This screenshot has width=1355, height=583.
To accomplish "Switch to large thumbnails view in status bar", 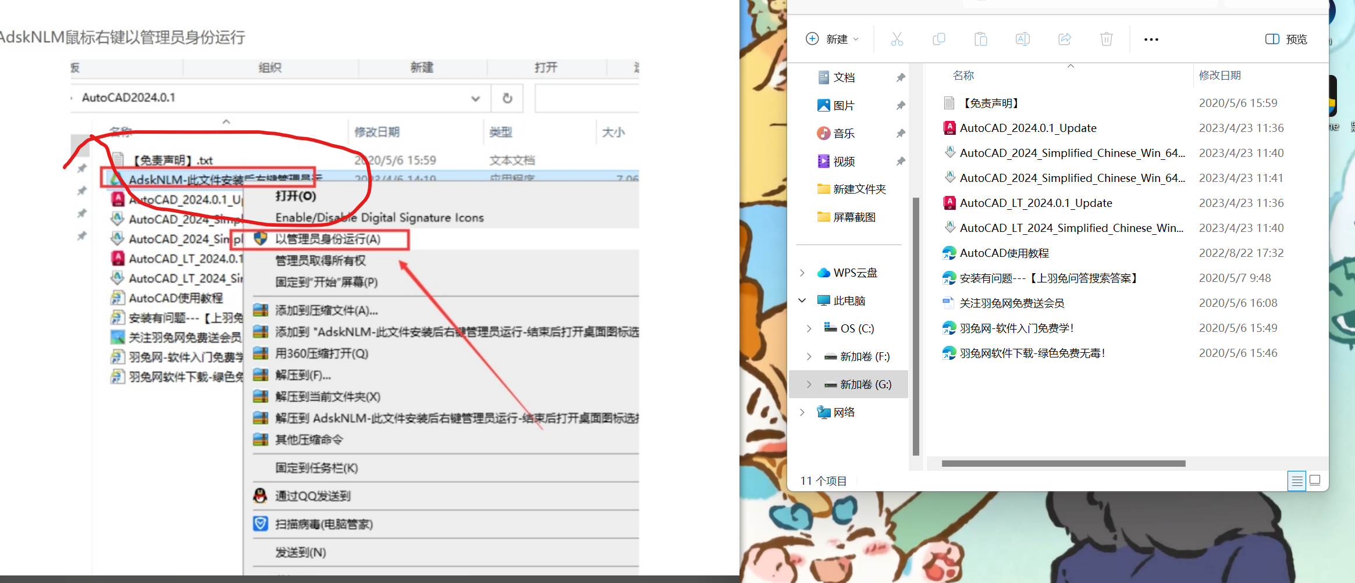I will tap(1315, 480).
